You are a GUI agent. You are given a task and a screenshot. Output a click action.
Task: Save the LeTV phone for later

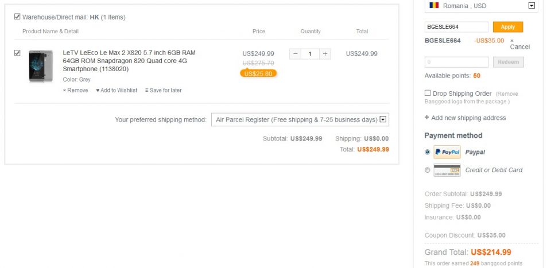pyautogui.click(x=163, y=90)
